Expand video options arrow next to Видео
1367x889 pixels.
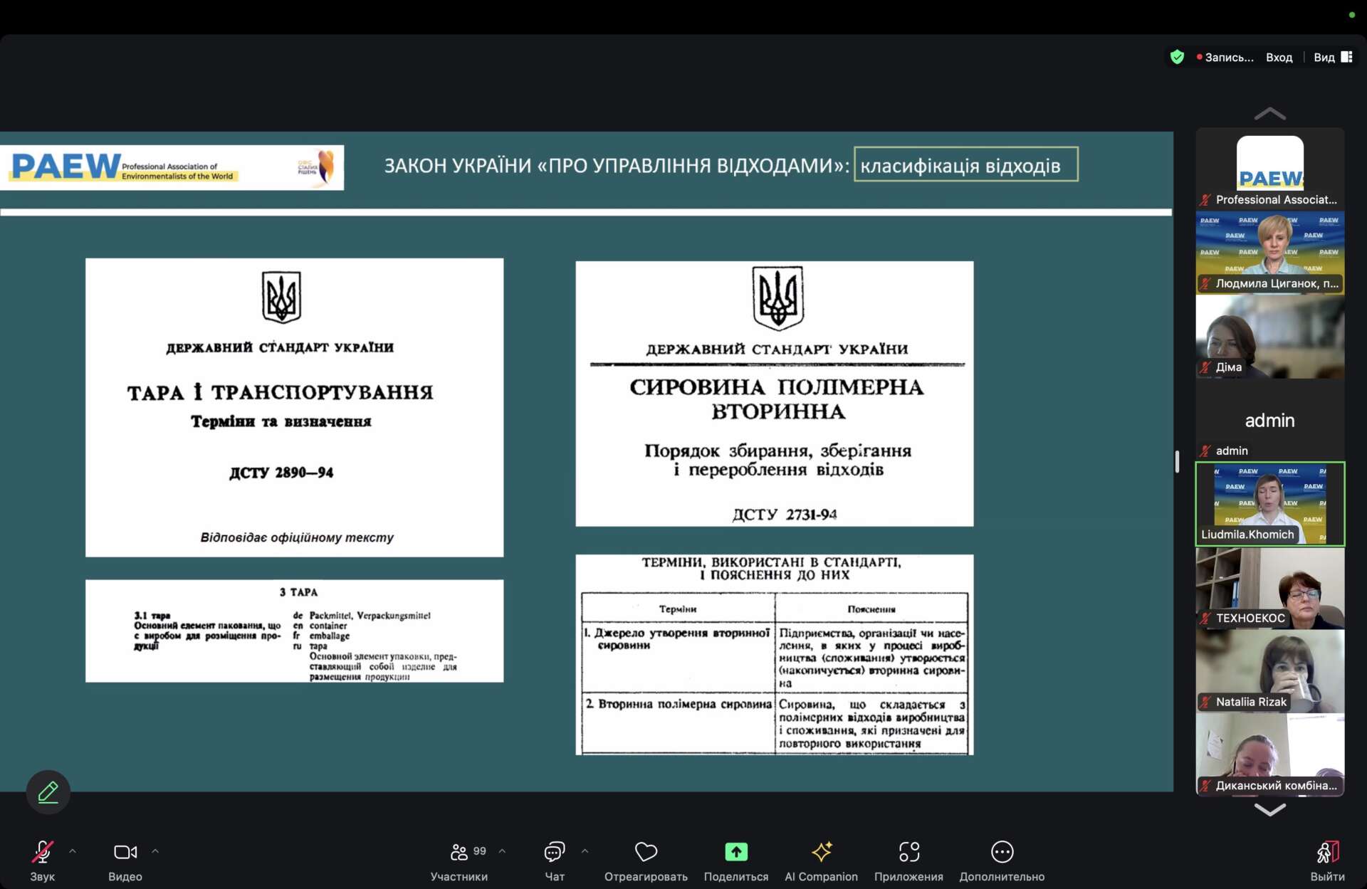(155, 851)
